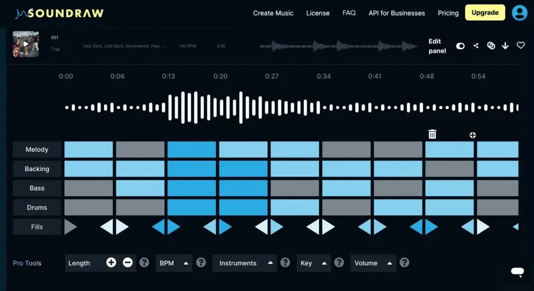534x291 pixels.
Task: Toggle the first Melody block
Action: tap(89, 150)
